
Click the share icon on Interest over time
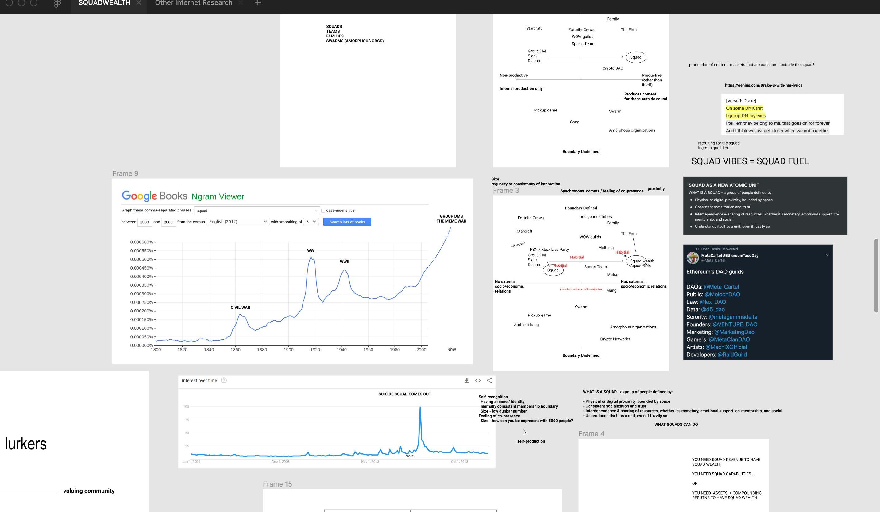489,380
